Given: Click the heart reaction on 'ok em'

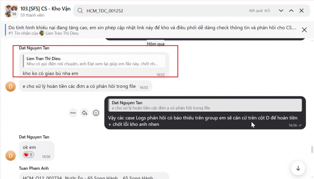Looking at the screenshot, I should tap(29, 155).
